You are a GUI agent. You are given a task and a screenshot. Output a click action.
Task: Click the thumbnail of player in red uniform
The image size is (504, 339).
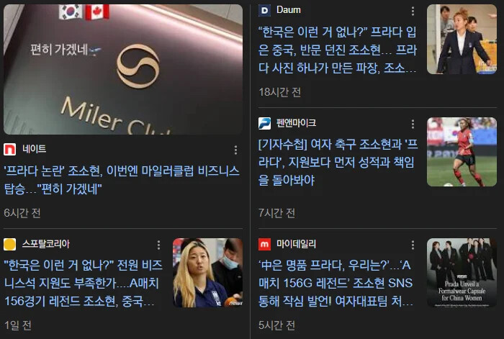click(x=462, y=152)
